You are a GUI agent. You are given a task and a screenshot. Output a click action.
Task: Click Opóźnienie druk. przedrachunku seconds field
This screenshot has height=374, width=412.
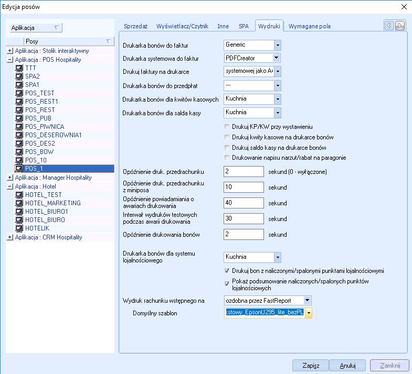[x=244, y=171]
